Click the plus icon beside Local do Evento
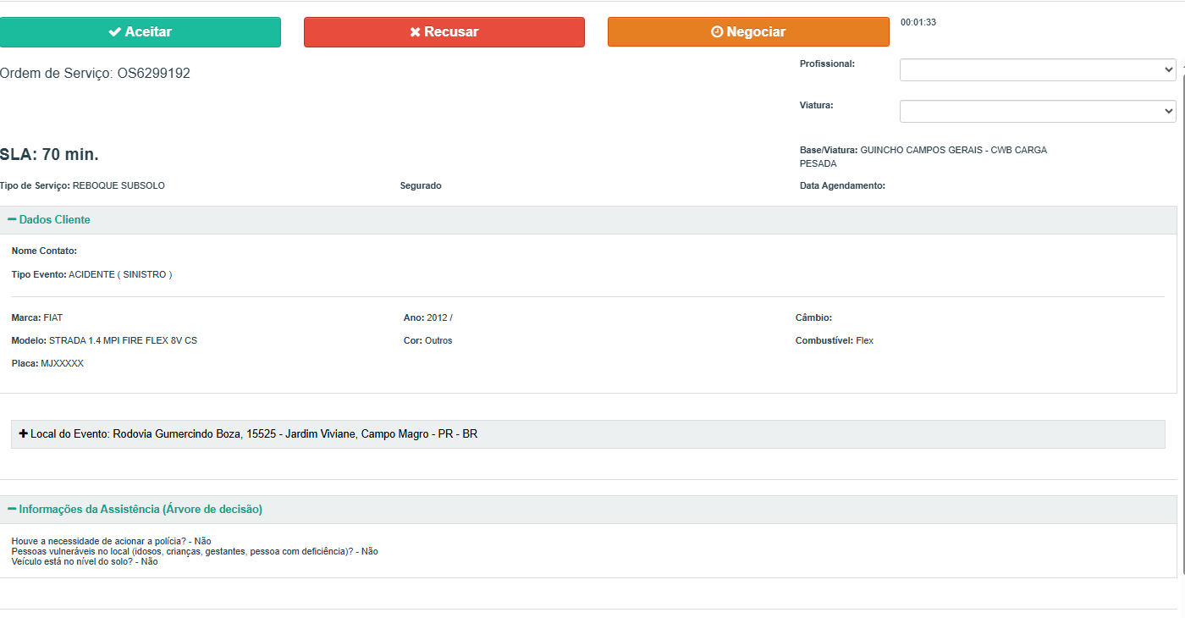The image size is (1185, 618). click(x=24, y=433)
